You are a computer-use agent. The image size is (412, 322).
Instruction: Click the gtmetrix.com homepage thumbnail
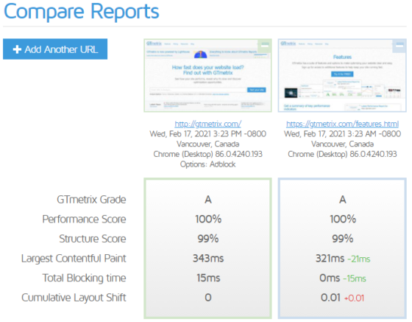coord(207,75)
